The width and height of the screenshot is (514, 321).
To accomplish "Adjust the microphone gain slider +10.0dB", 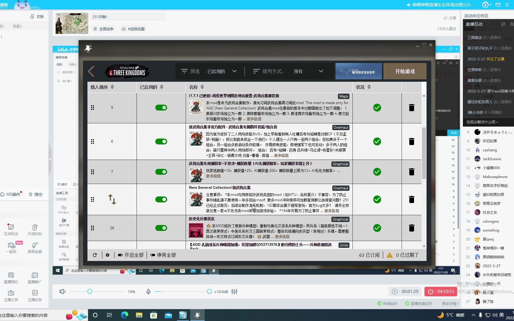I will pyautogui.click(x=209, y=292).
